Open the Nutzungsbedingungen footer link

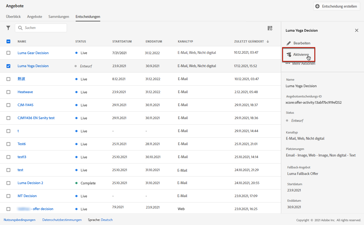click(x=20, y=220)
